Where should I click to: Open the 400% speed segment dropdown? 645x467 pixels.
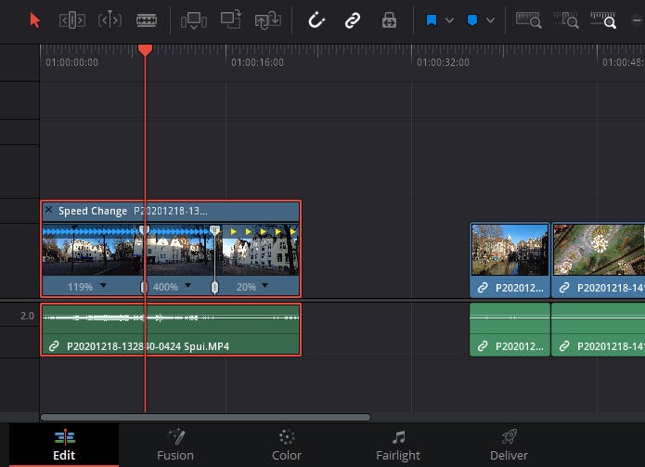pos(187,287)
